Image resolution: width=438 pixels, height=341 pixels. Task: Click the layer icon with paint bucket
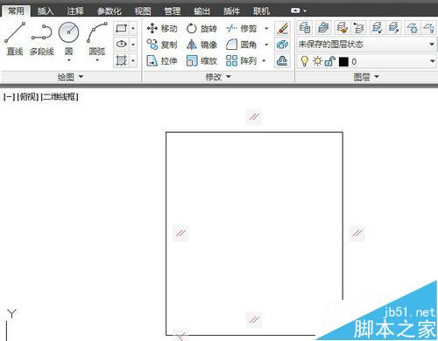pyautogui.click(x=343, y=28)
